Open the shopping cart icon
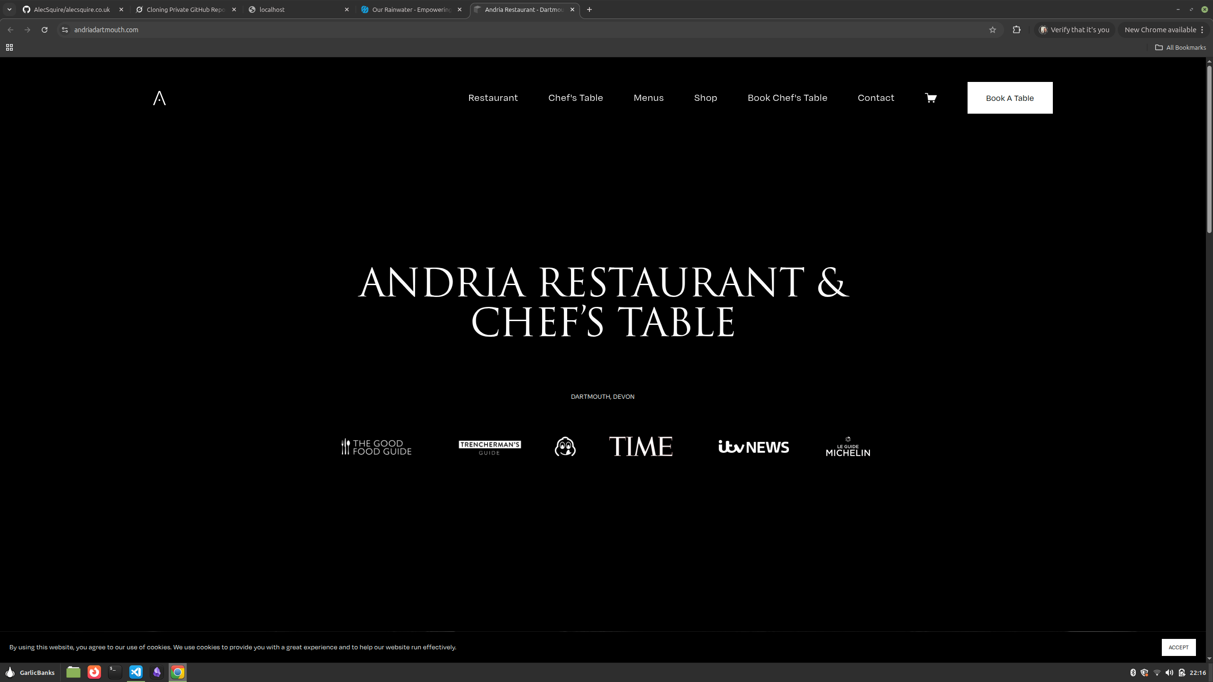Viewport: 1213px width, 682px height. point(931,98)
